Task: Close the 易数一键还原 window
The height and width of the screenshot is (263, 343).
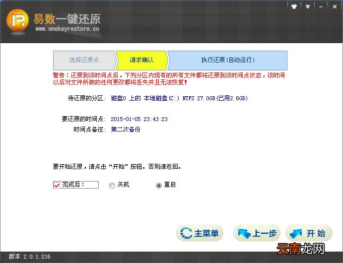Action: click(335, 6)
